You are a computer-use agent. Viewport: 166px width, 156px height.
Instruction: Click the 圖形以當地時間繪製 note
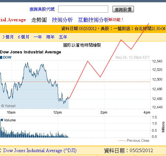click(x=82, y=45)
